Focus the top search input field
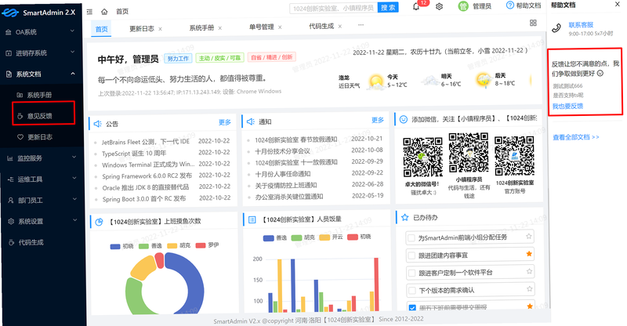This screenshot has height=326, width=627. click(x=334, y=8)
